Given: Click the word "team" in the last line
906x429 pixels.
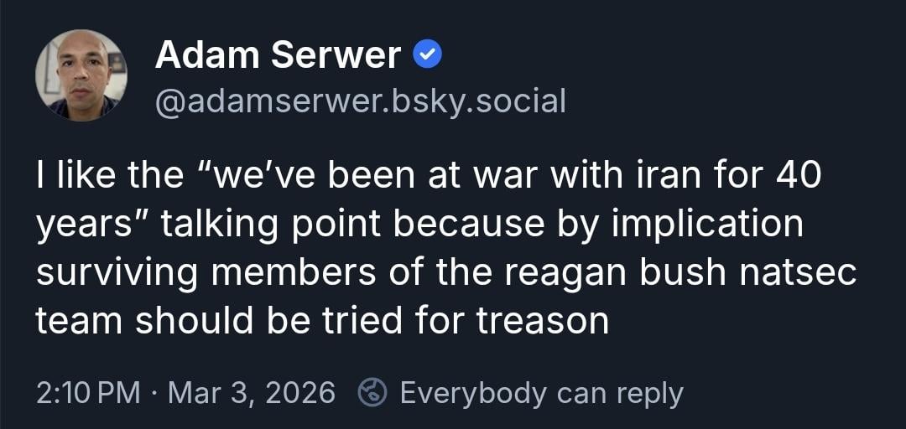Looking at the screenshot, I should [x=81, y=321].
